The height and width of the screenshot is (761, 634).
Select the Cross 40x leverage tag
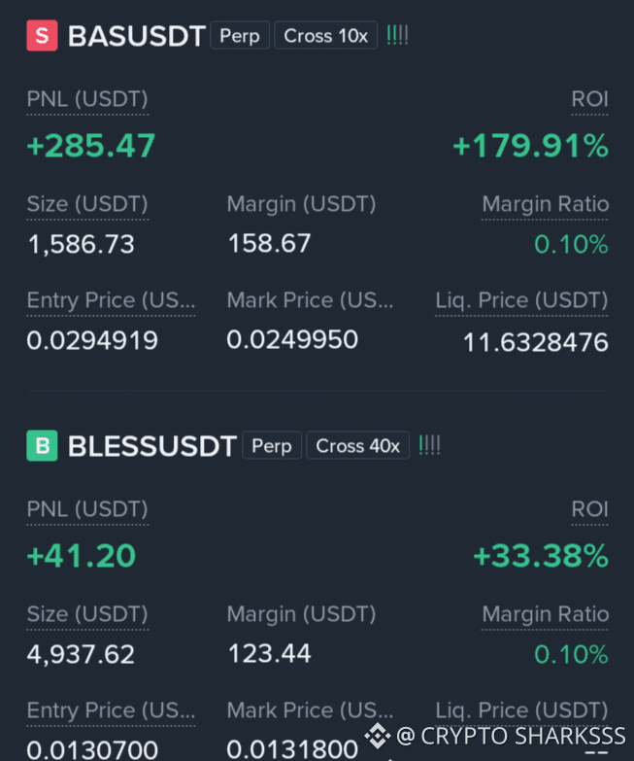[357, 445]
